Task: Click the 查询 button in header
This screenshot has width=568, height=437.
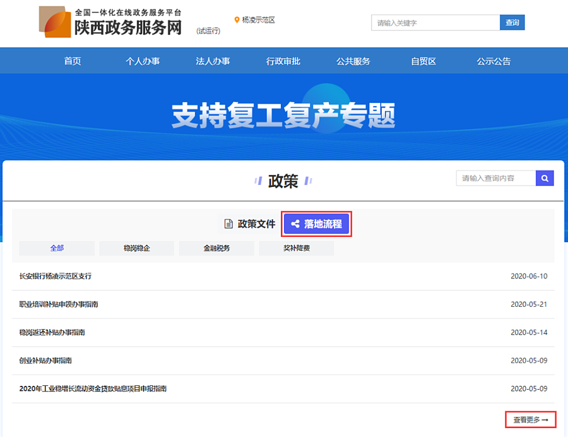Action: (512, 23)
